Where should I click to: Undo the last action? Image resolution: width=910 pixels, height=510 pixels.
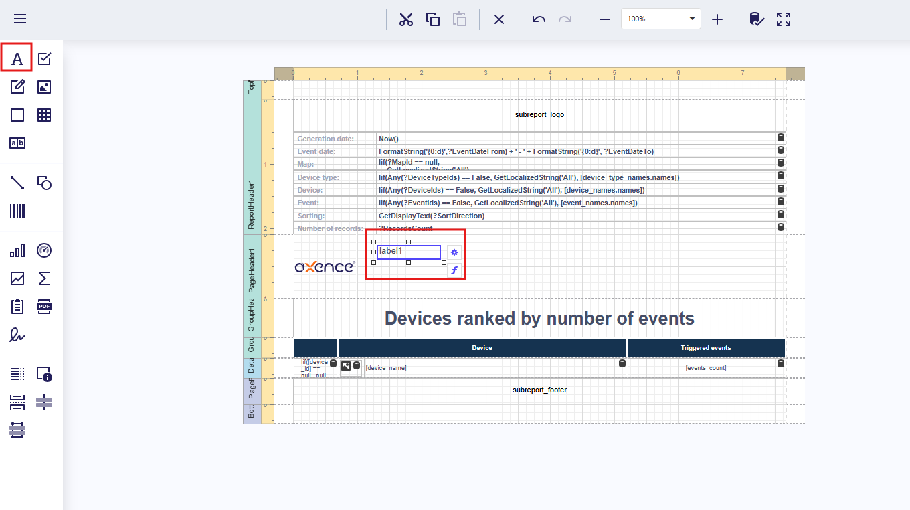pos(539,19)
